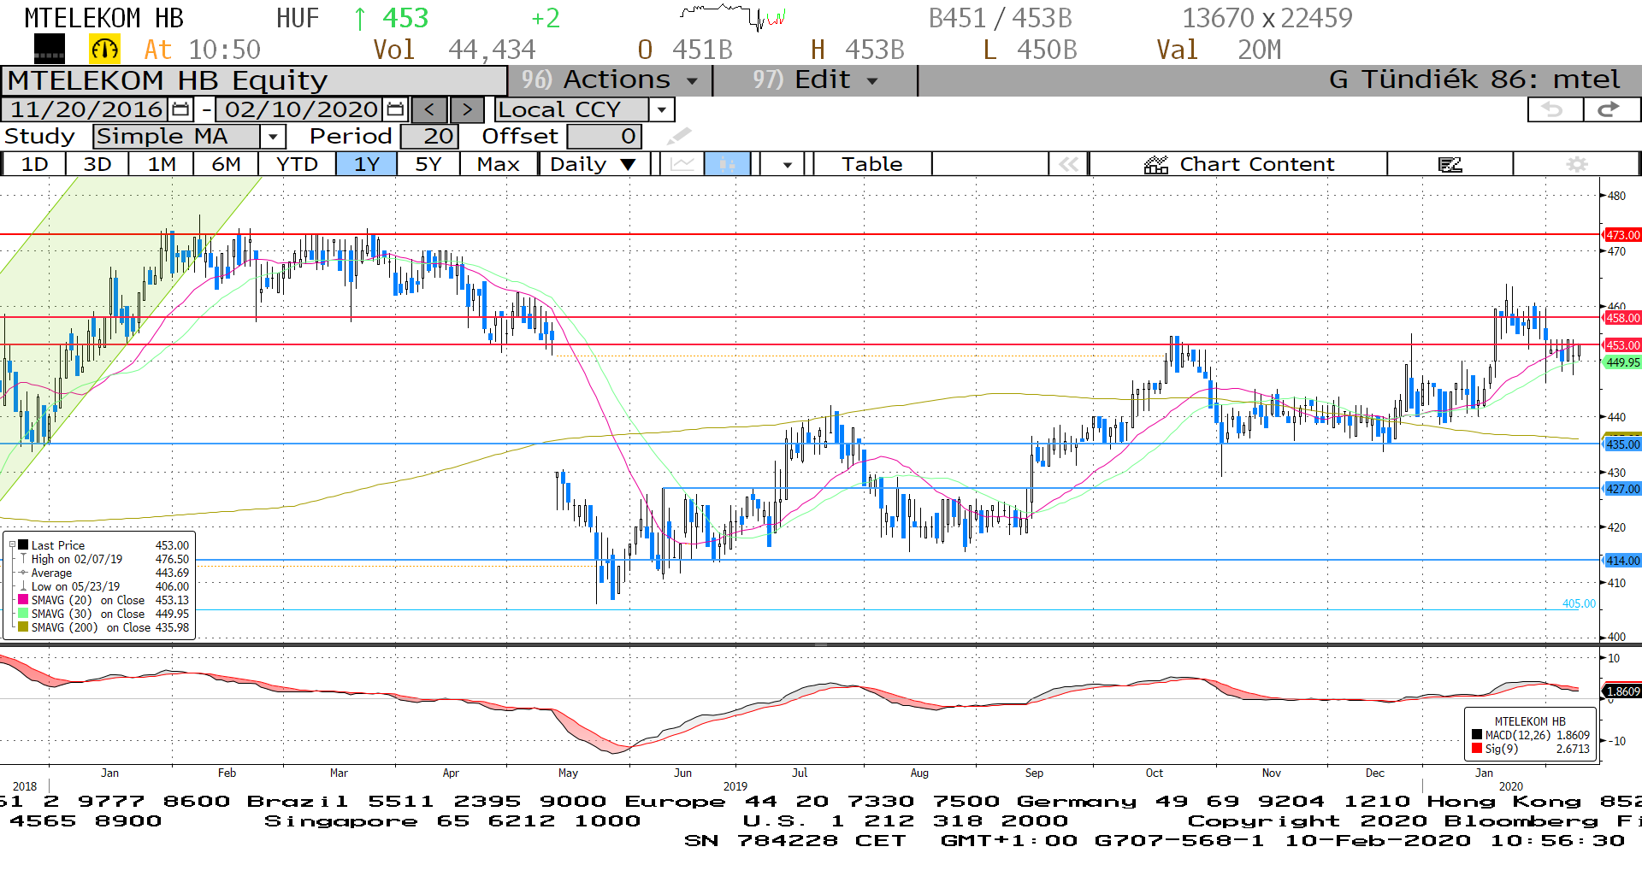Click the Average 443.69 legend row

[103, 573]
